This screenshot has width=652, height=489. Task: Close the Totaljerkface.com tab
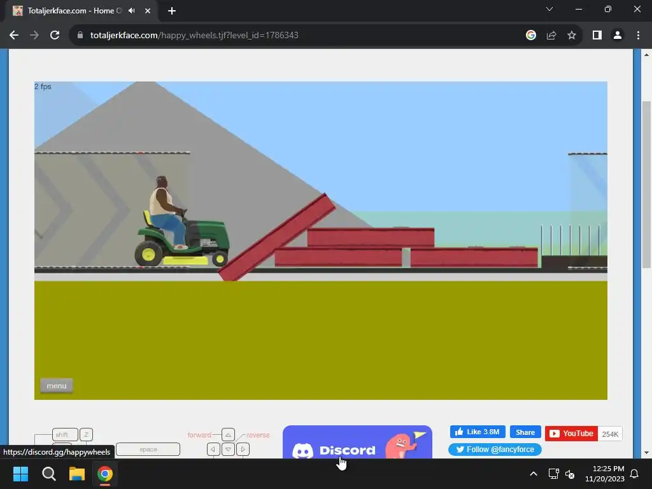tap(148, 11)
